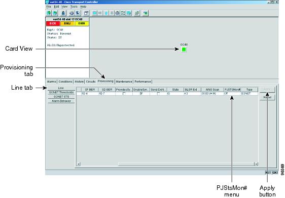
Task: Click the Apply button
Action: coord(267,89)
